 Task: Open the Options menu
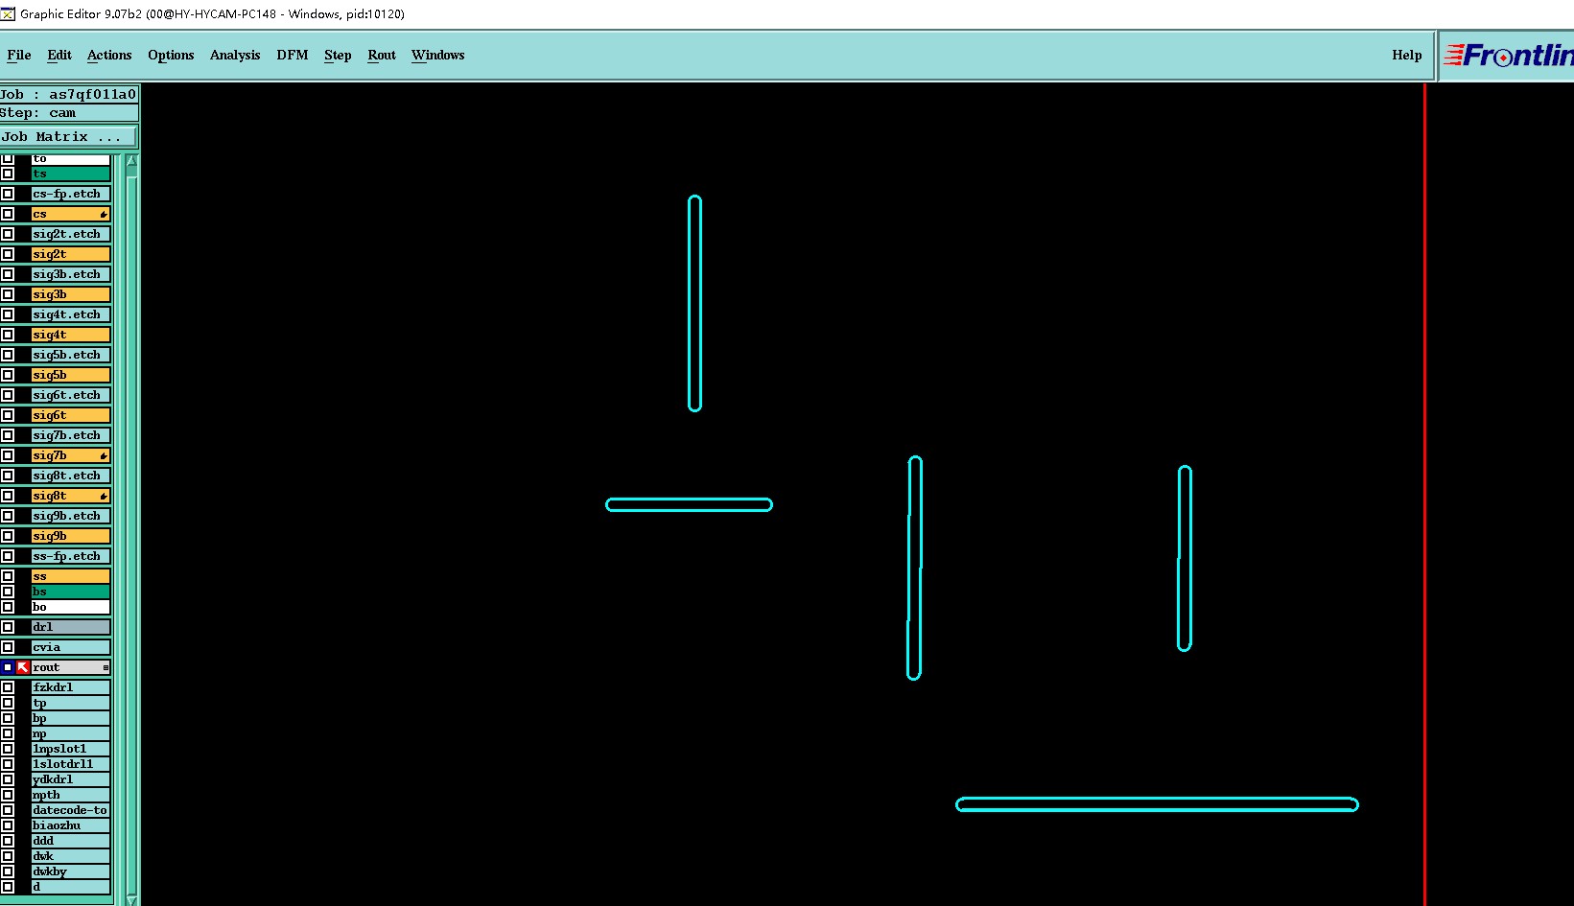tap(171, 55)
